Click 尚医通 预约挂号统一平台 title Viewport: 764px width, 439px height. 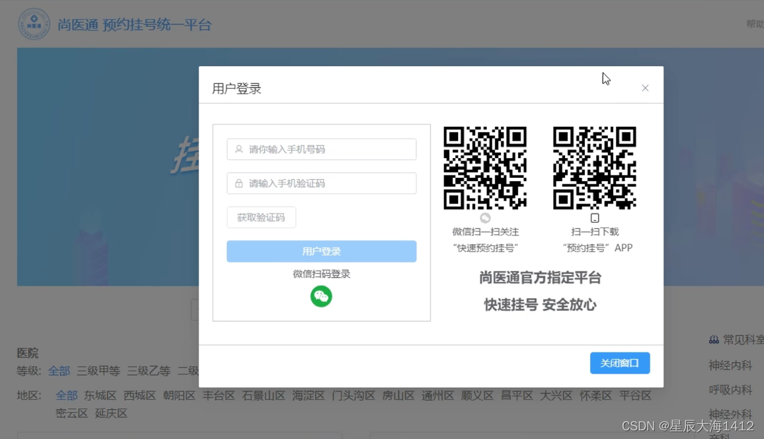(134, 24)
